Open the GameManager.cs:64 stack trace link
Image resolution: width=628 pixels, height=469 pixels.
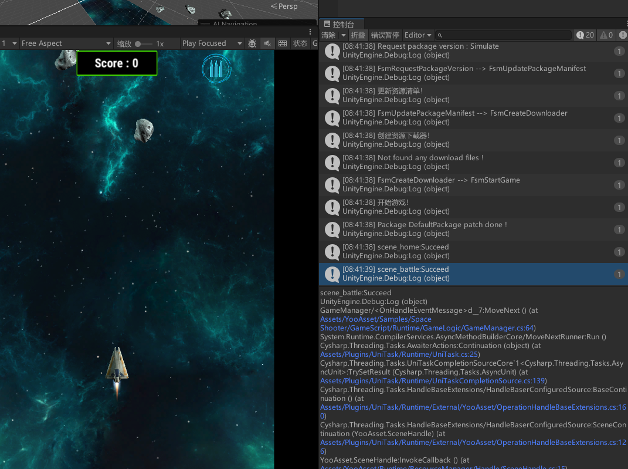pyautogui.click(x=427, y=323)
